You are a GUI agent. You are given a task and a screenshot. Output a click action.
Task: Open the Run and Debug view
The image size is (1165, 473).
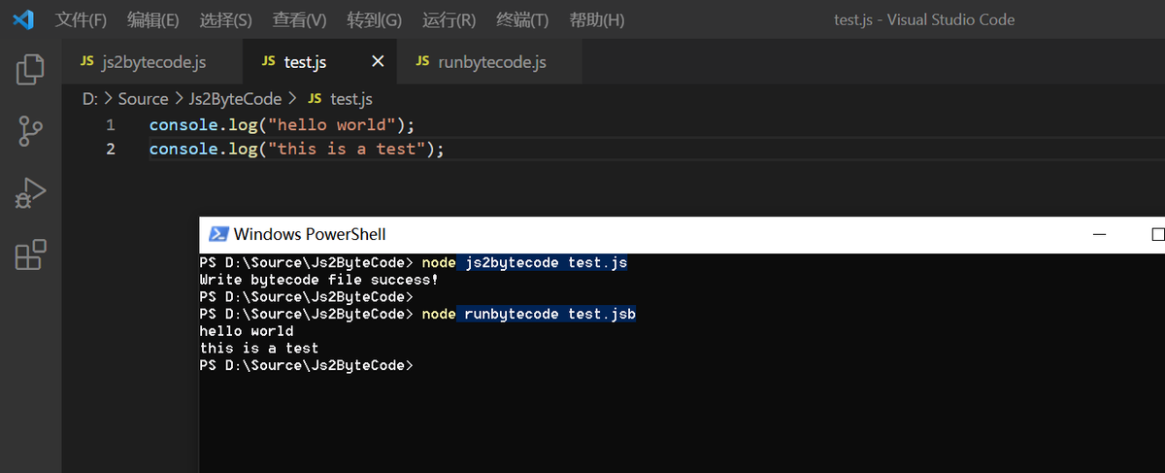[x=30, y=192]
